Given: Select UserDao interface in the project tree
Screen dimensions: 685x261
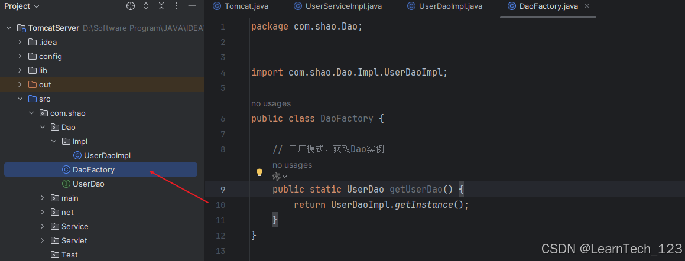Looking at the screenshot, I should (89, 184).
